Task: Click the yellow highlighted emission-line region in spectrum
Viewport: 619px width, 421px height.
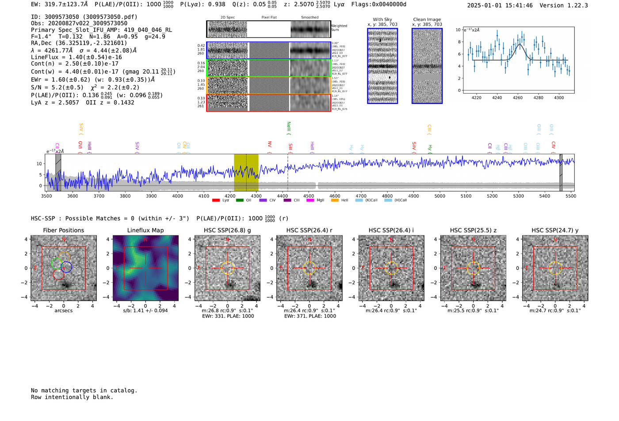Action: click(246, 172)
